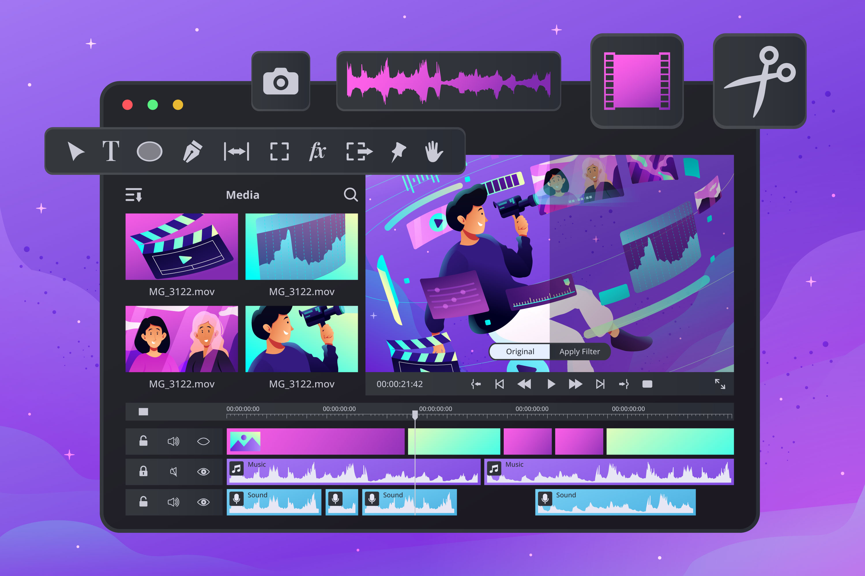Open the fx effects tool
Screen dimensions: 865x576
317,151
